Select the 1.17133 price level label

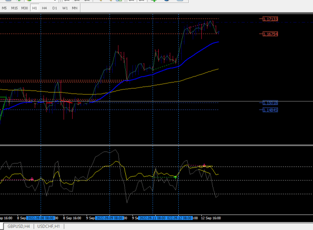tap(270, 19)
